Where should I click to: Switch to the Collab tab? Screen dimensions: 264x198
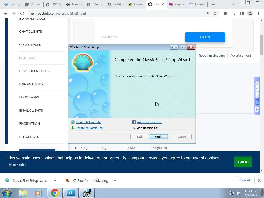point(116,4)
